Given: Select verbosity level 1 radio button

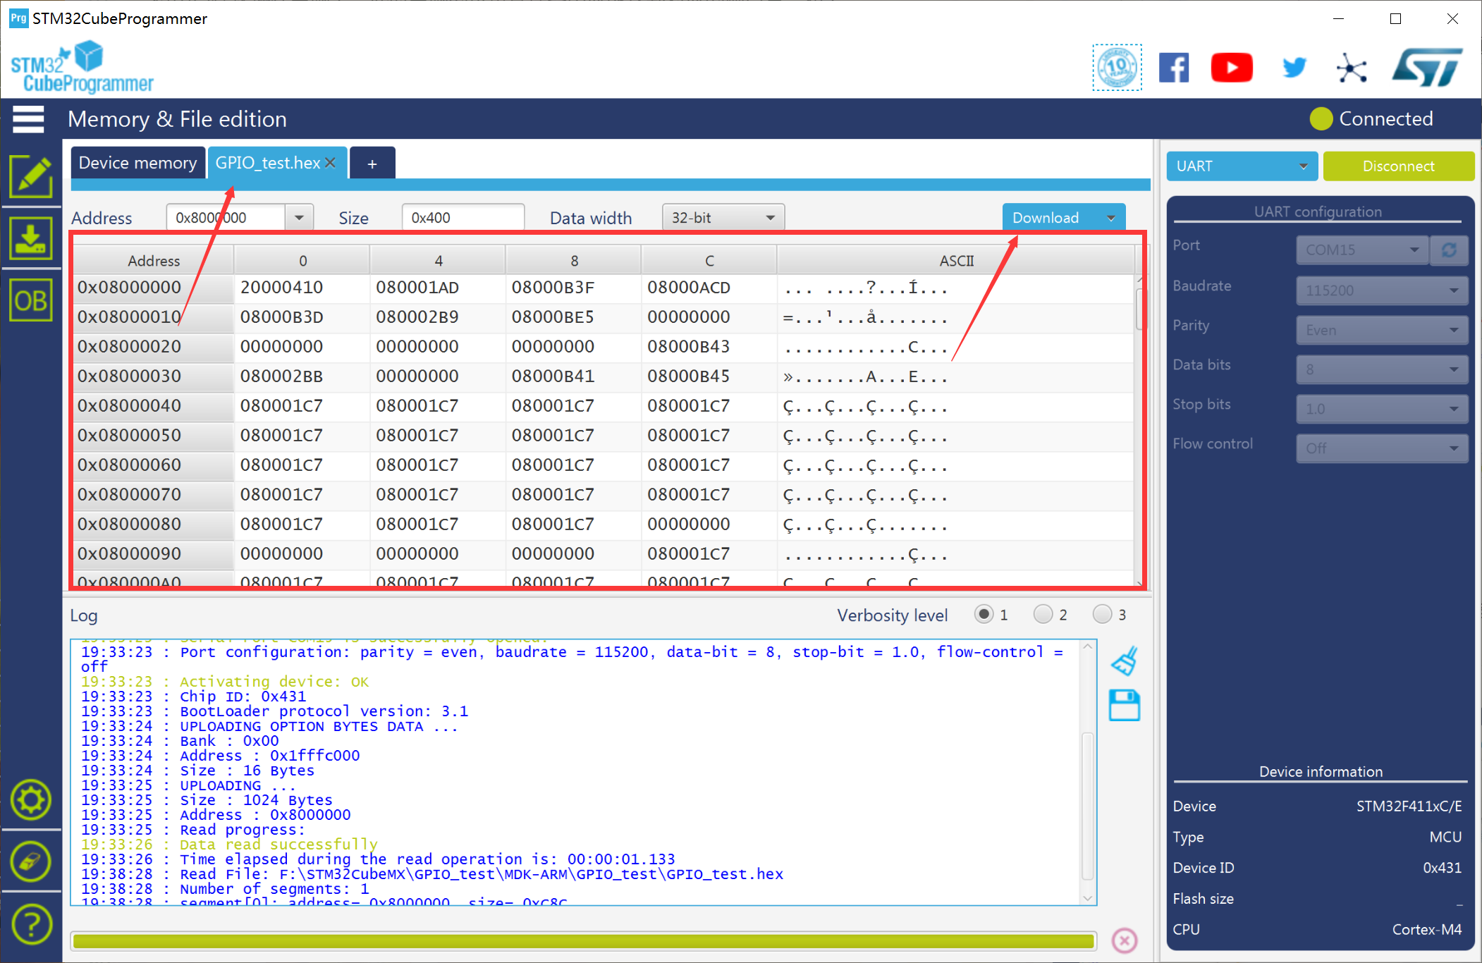Looking at the screenshot, I should [x=984, y=614].
